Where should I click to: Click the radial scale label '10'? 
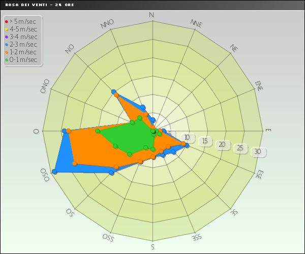pos(188,138)
